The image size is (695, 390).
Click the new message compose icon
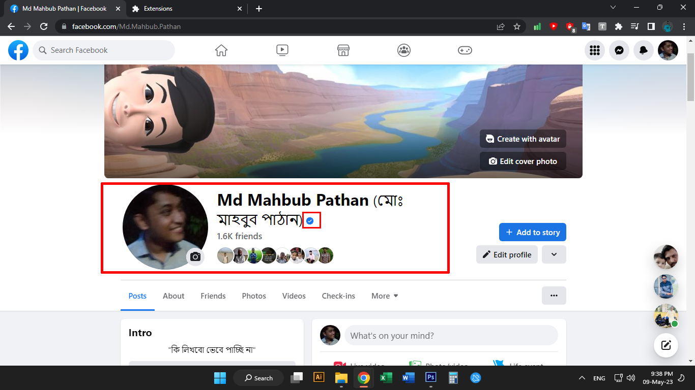pos(666,346)
